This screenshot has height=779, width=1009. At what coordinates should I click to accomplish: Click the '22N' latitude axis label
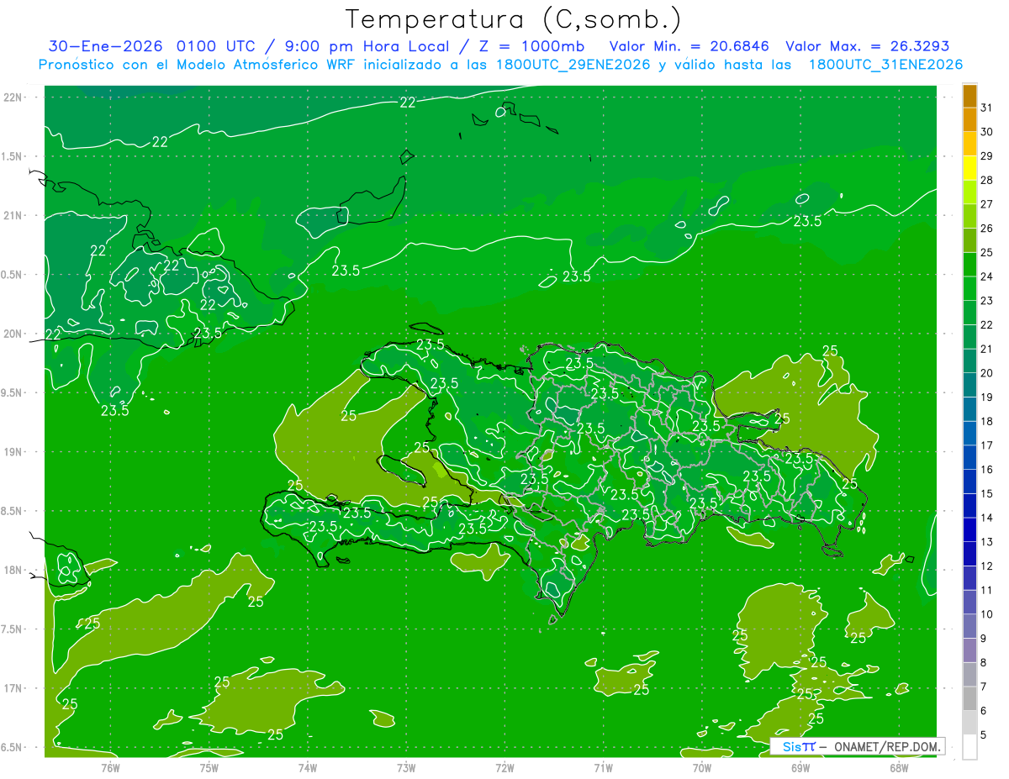point(12,97)
